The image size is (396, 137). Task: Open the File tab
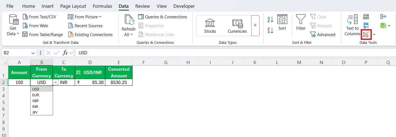10,6
